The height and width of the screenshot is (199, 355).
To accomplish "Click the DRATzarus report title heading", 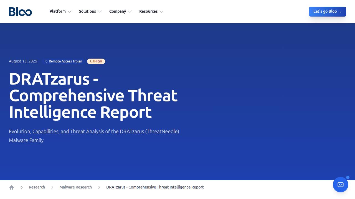I will (93, 95).
